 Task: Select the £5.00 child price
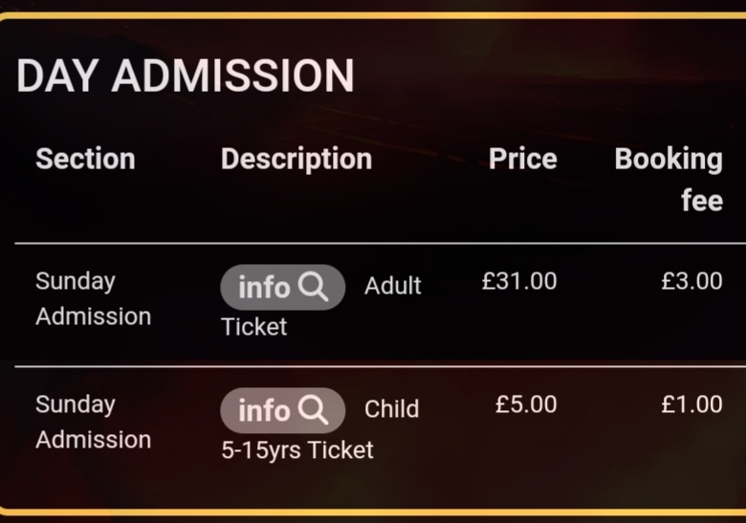526,404
